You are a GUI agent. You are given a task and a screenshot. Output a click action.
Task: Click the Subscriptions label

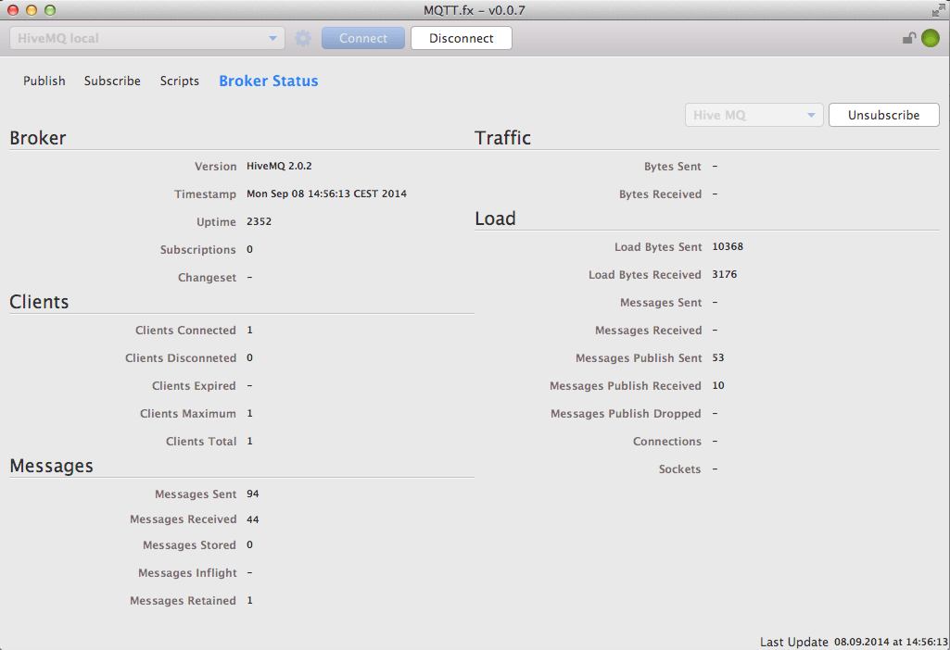pos(197,249)
